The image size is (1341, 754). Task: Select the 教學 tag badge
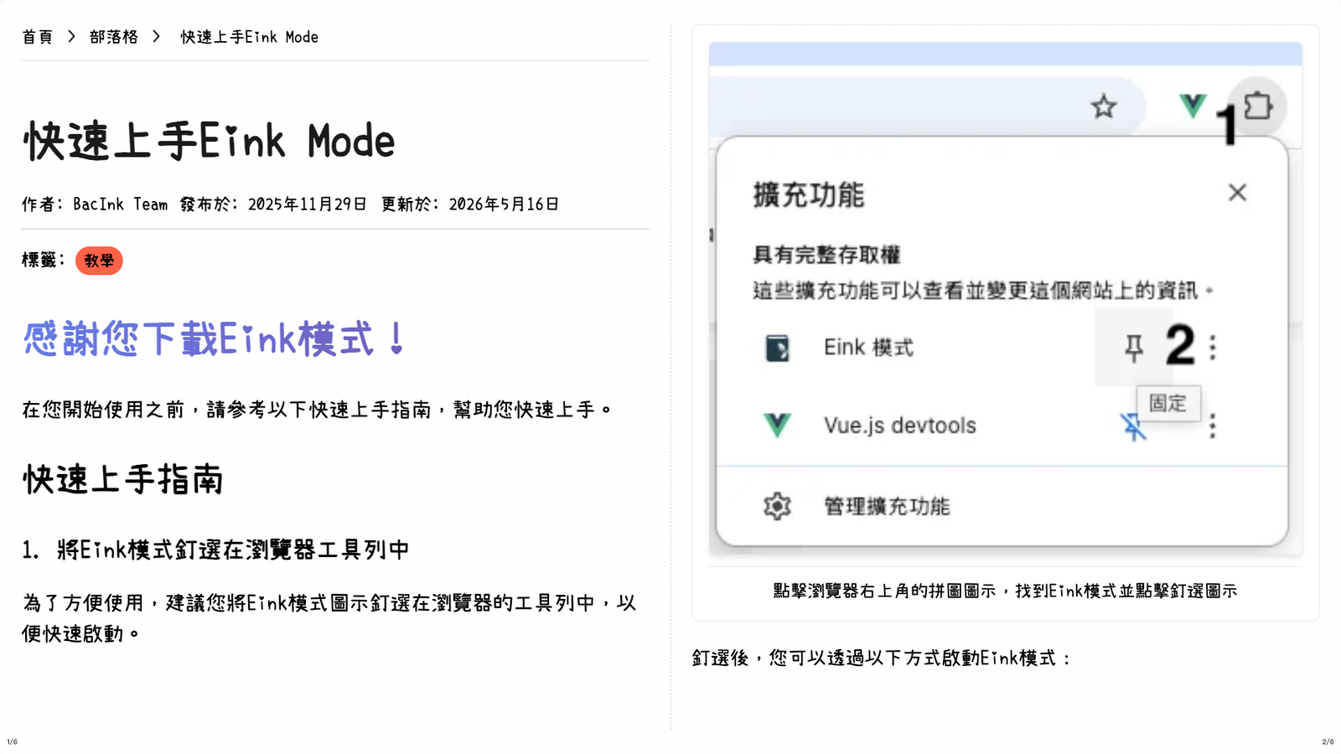(99, 261)
